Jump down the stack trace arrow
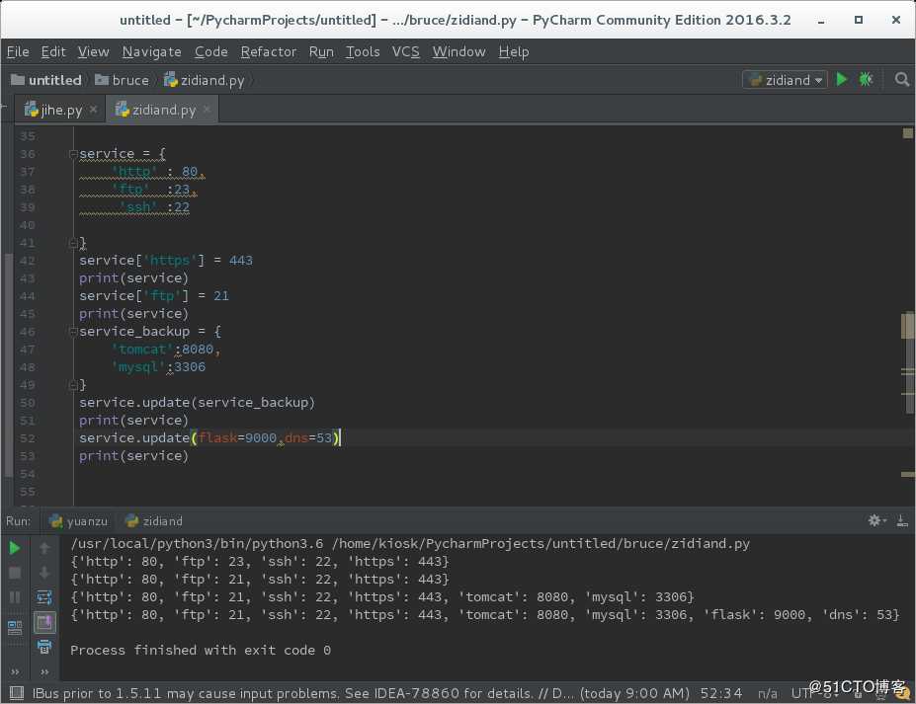This screenshot has width=916, height=704. (44, 573)
